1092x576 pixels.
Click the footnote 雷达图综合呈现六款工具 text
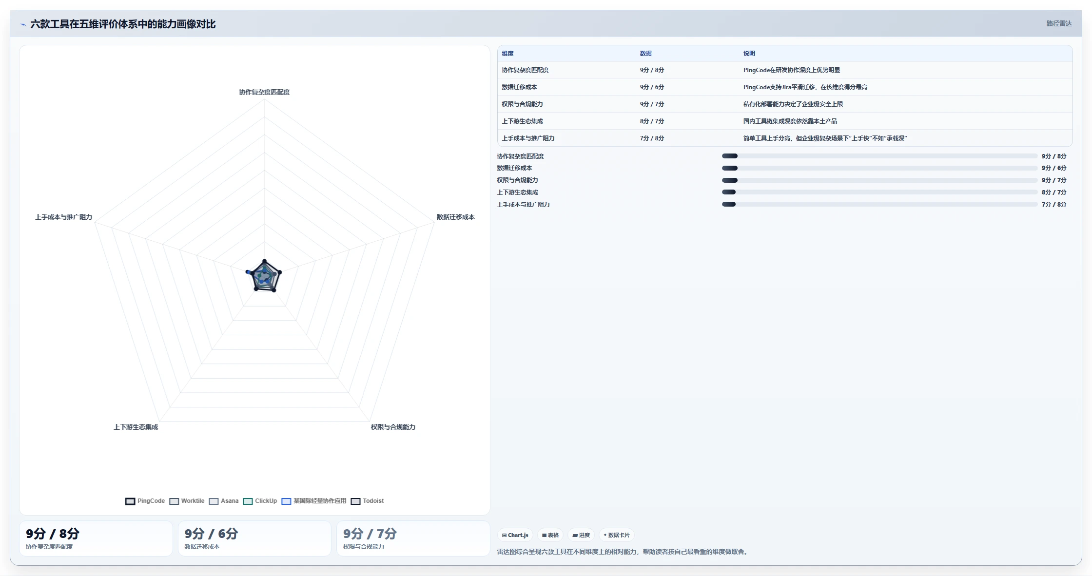(623, 552)
